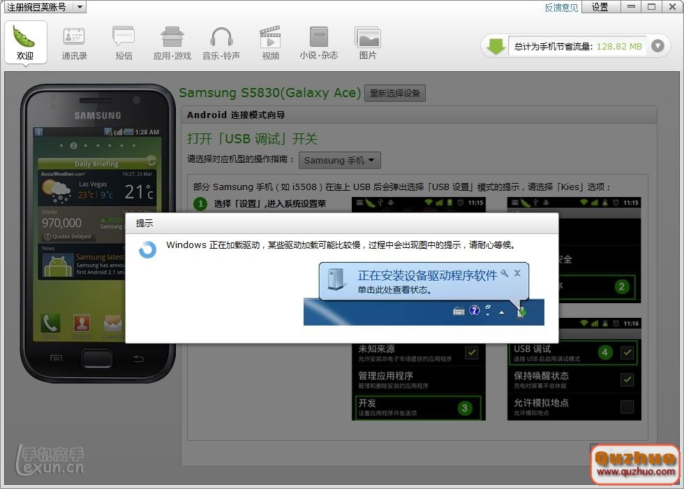The width and height of the screenshot is (684, 489).
Task: Toggle the USB 调试 checkbox in guide image
Action: pos(627,352)
